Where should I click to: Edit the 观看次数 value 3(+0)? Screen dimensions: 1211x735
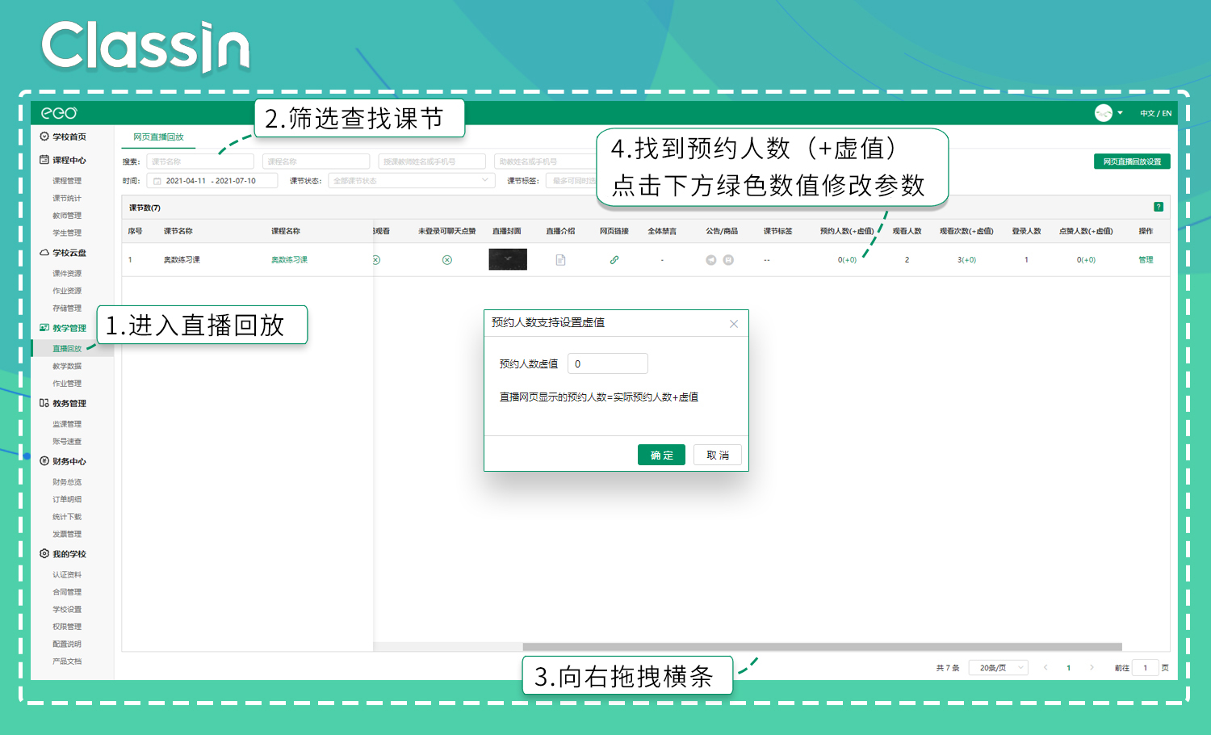click(966, 260)
